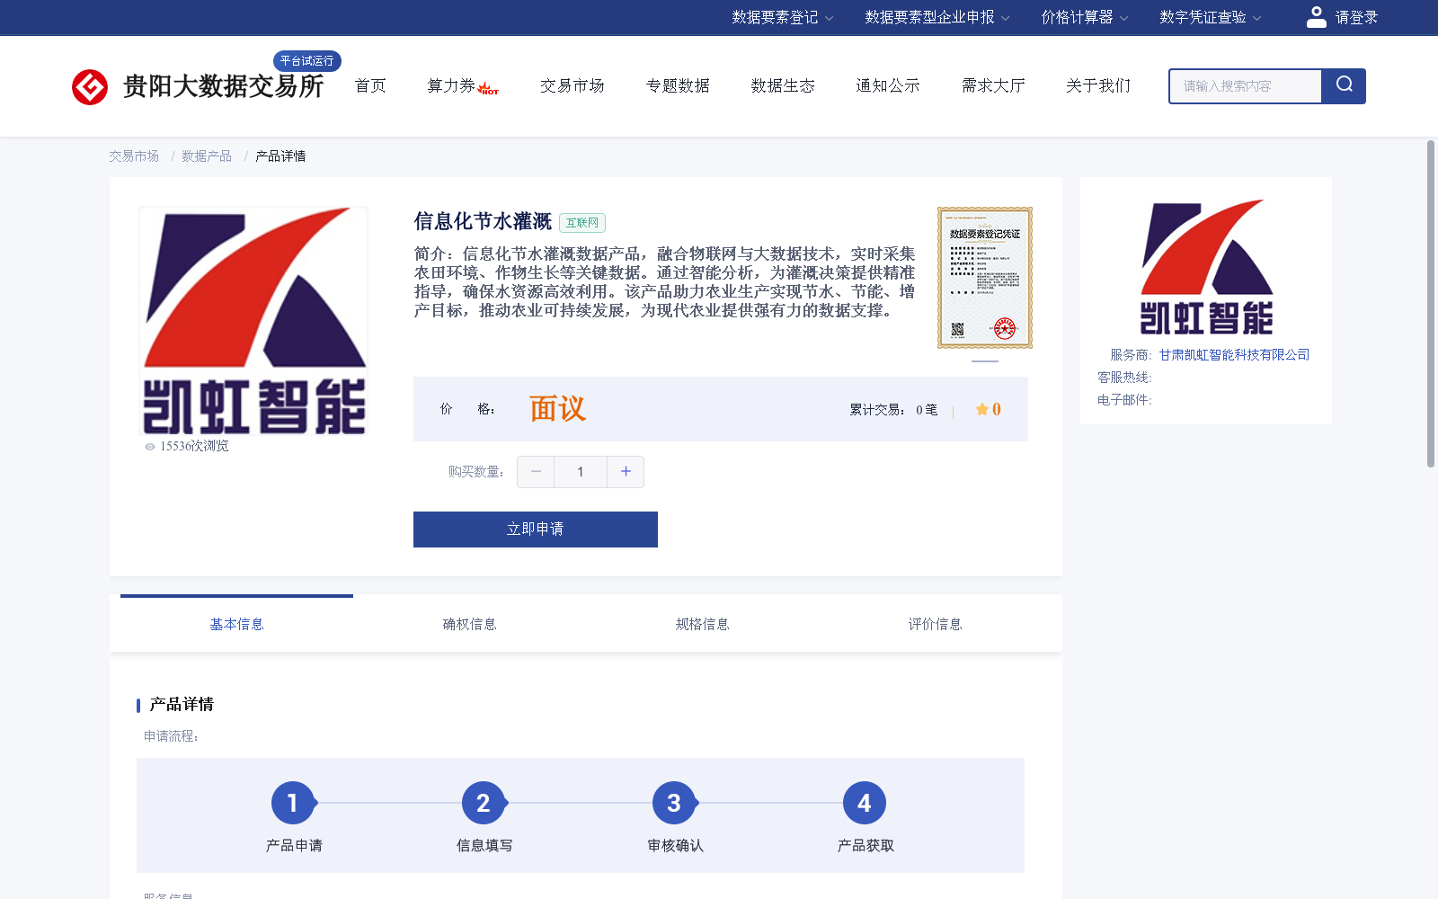Go to 首页 in the navigation

pos(370,85)
